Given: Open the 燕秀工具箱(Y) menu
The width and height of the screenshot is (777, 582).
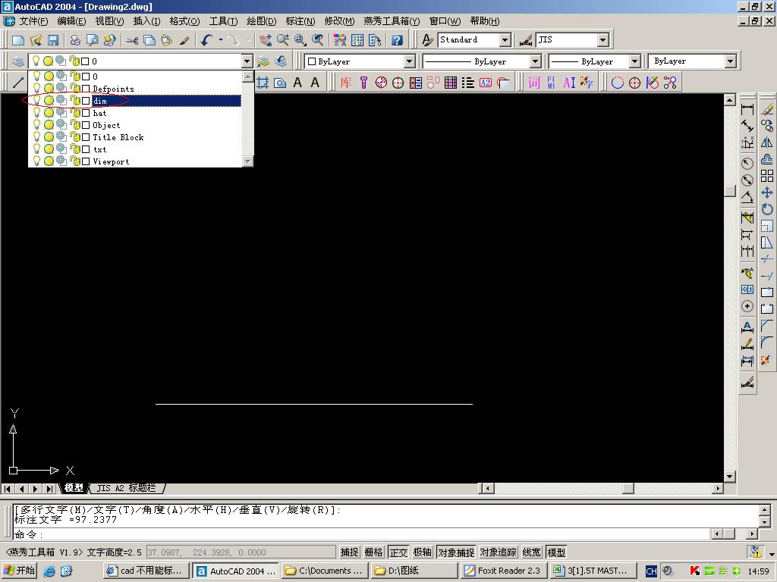Looking at the screenshot, I should (392, 20).
